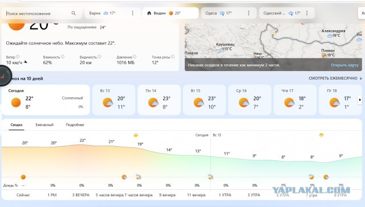Viewport: 365px width, 207px height.
Task: Select the Вт 15 forecast card
Action: click(204, 100)
